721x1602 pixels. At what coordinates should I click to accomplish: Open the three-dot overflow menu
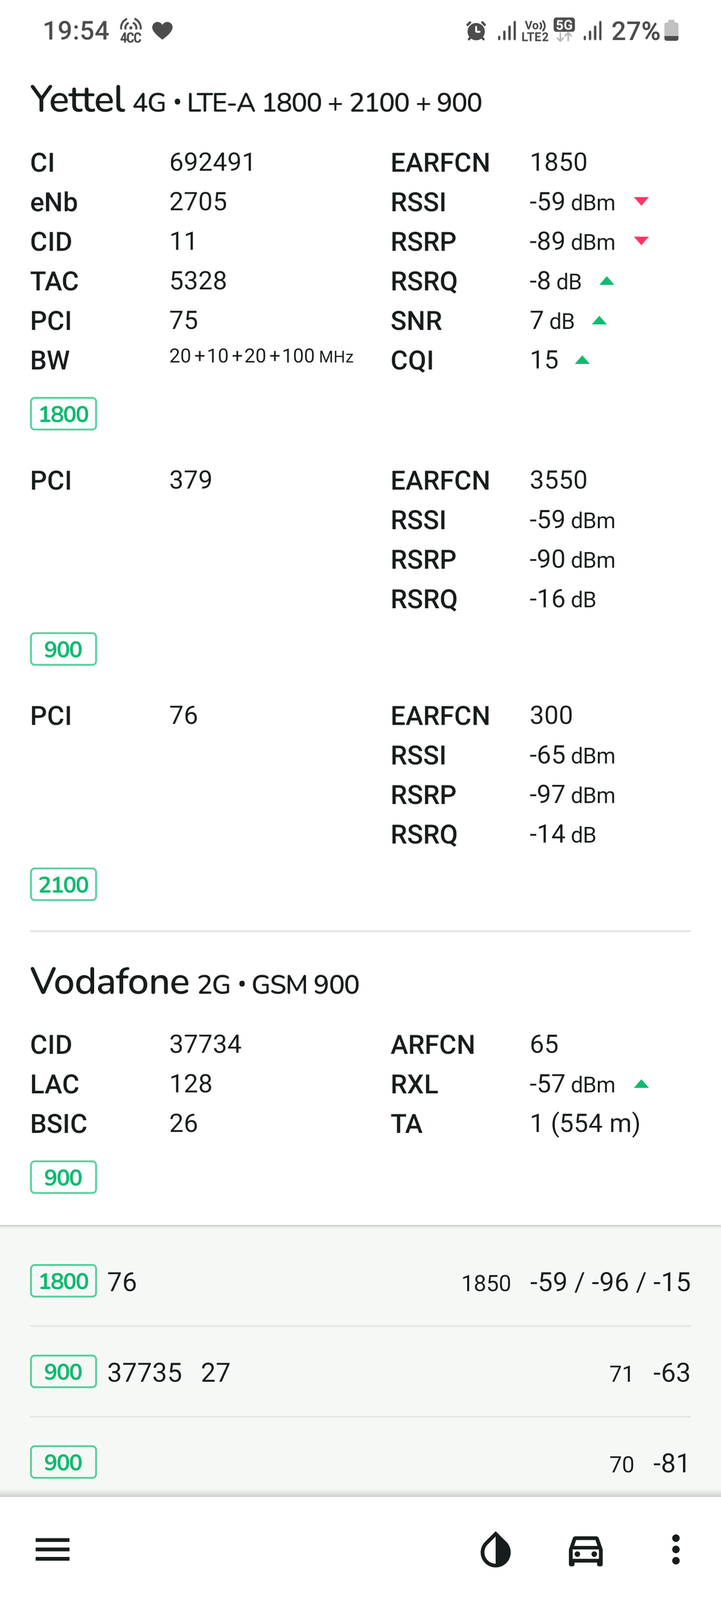point(675,1549)
